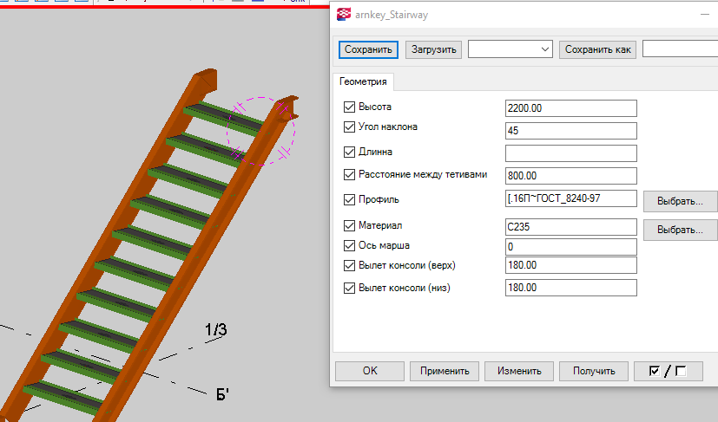Toggle the Материал checkbox
718x422 pixels.
[x=350, y=226]
